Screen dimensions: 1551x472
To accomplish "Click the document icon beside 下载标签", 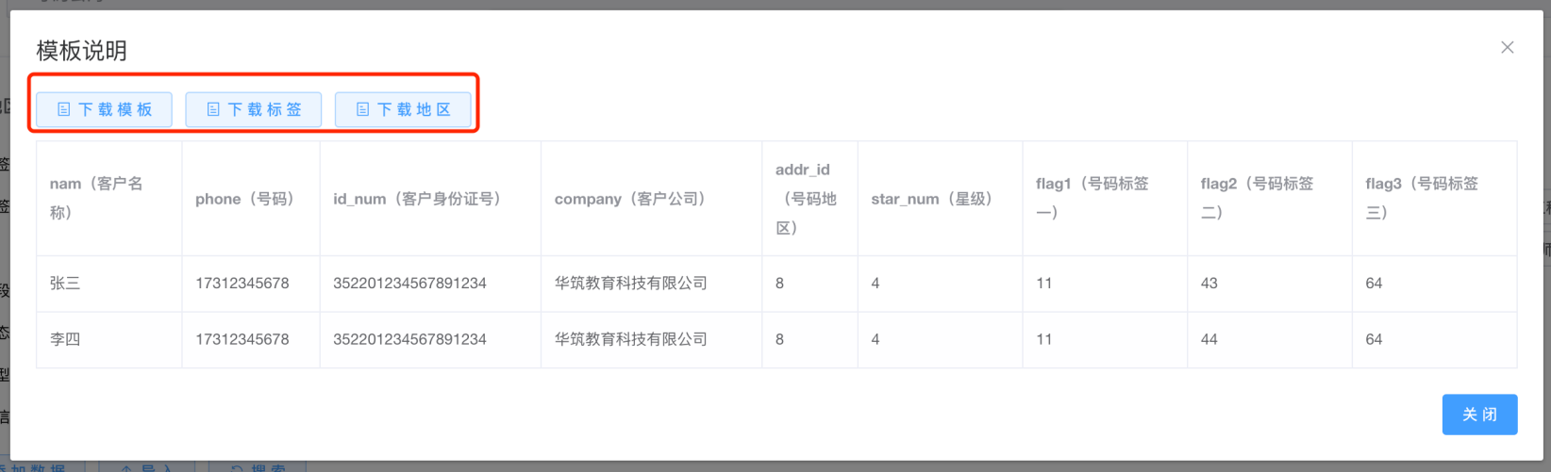I will [x=213, y=109].
